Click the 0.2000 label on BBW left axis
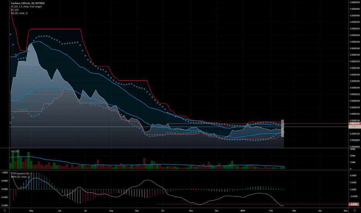Screen dimensions: 361x213 [x=5, y=205]
